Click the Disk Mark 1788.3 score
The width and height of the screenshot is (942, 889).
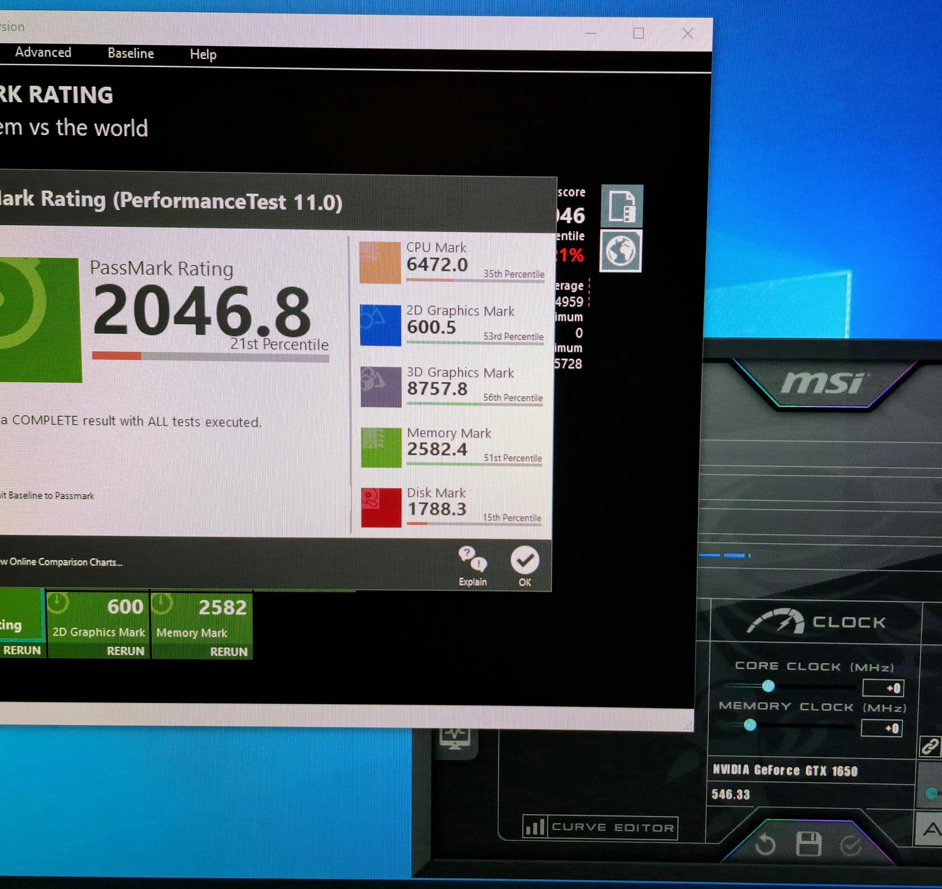437,509
